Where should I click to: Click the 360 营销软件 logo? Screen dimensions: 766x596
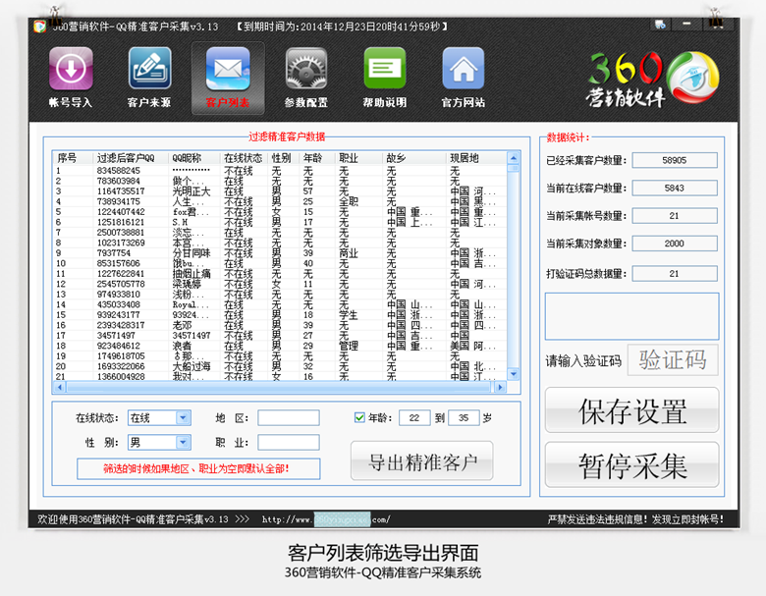(x=653, y=79)
